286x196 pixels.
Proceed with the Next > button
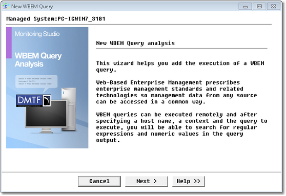point(147,181)
